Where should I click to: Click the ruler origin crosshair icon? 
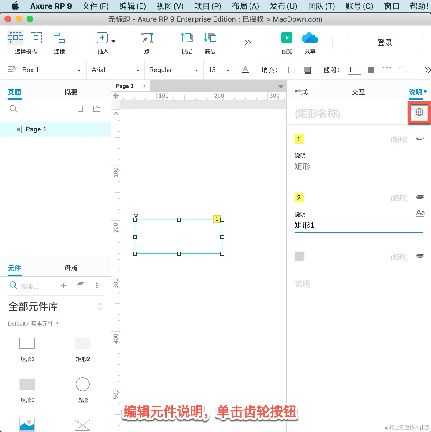pos(116,96)
